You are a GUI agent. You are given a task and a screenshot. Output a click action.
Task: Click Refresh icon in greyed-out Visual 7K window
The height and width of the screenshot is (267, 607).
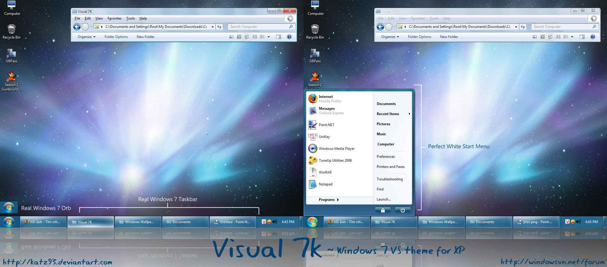click(523, 27)
